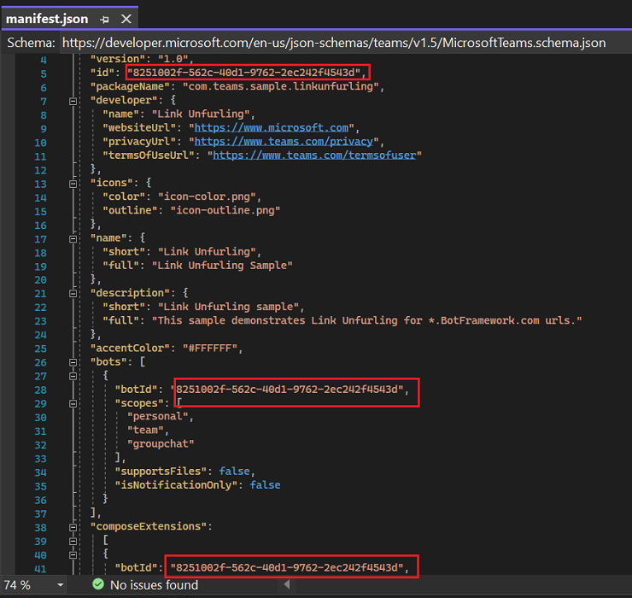This screenshot has width=632, height=598.
Task: Open the https://www.microsoft.com link
Action: tap(272, 128)
